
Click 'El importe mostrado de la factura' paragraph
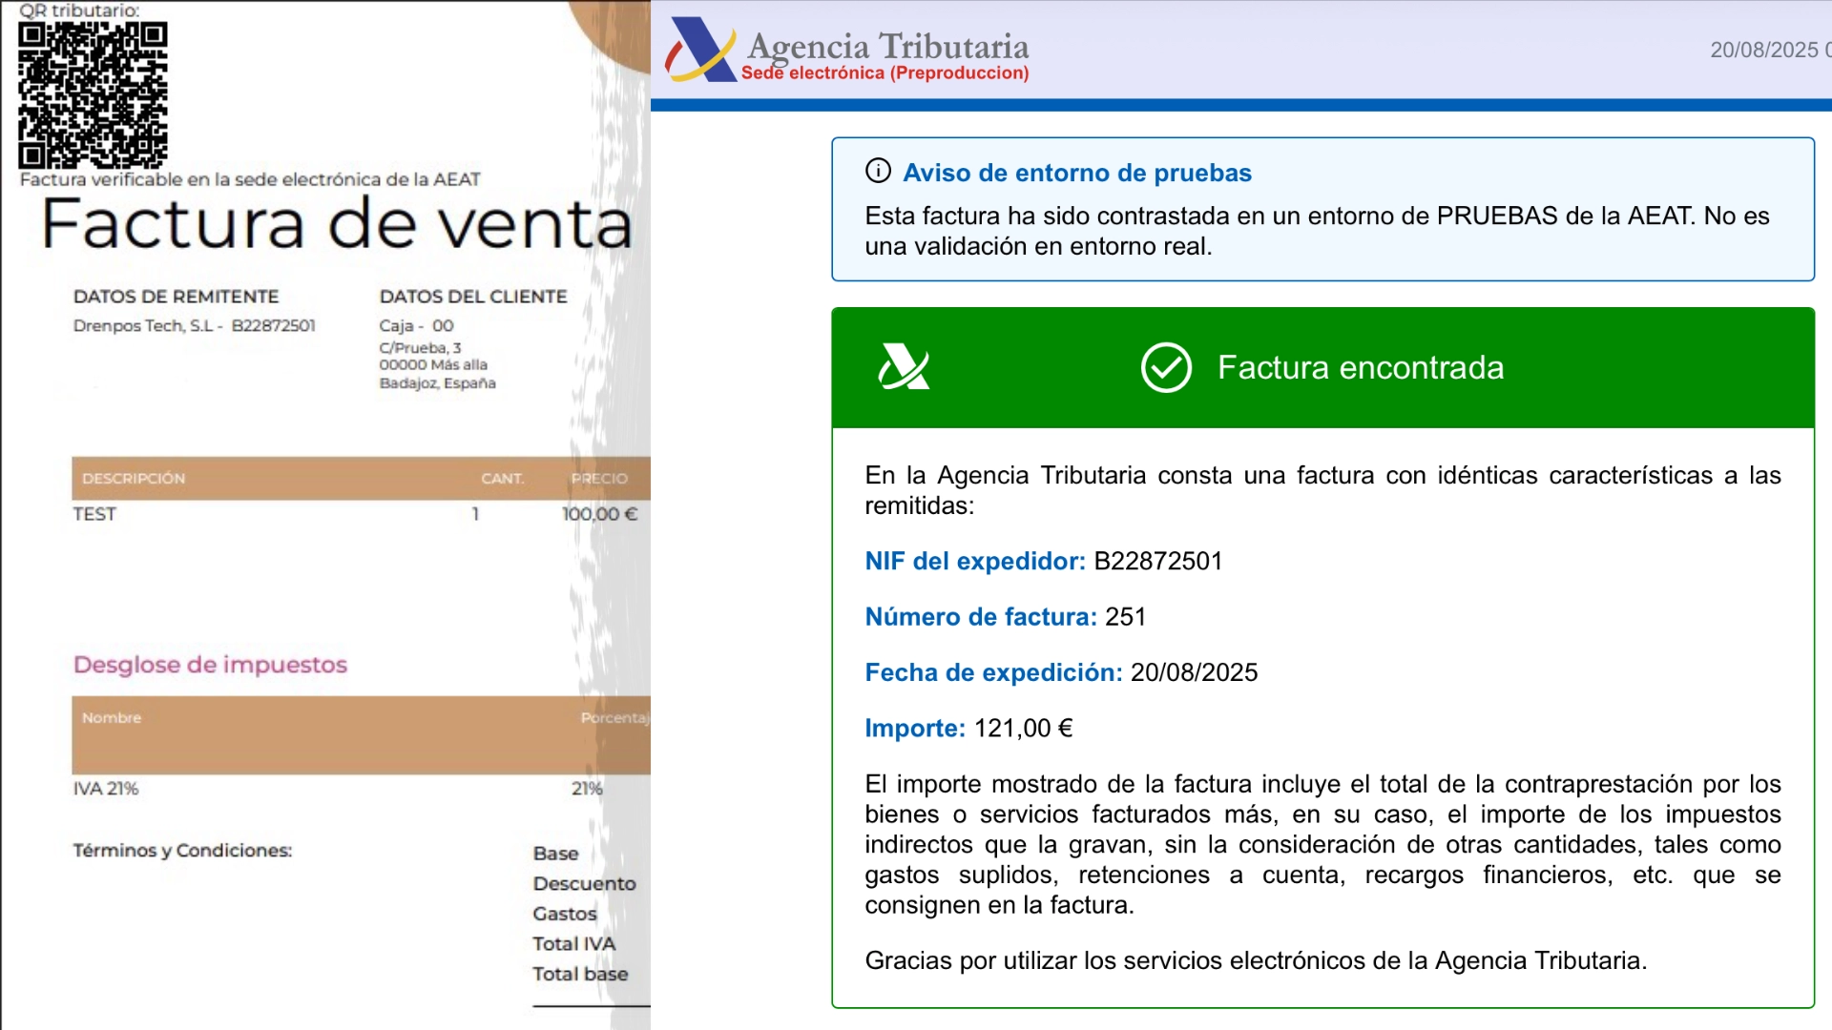(x=1322, y=845)
